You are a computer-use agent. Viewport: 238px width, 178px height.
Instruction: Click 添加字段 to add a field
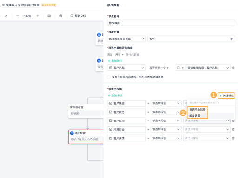click(x=115, y=95)
